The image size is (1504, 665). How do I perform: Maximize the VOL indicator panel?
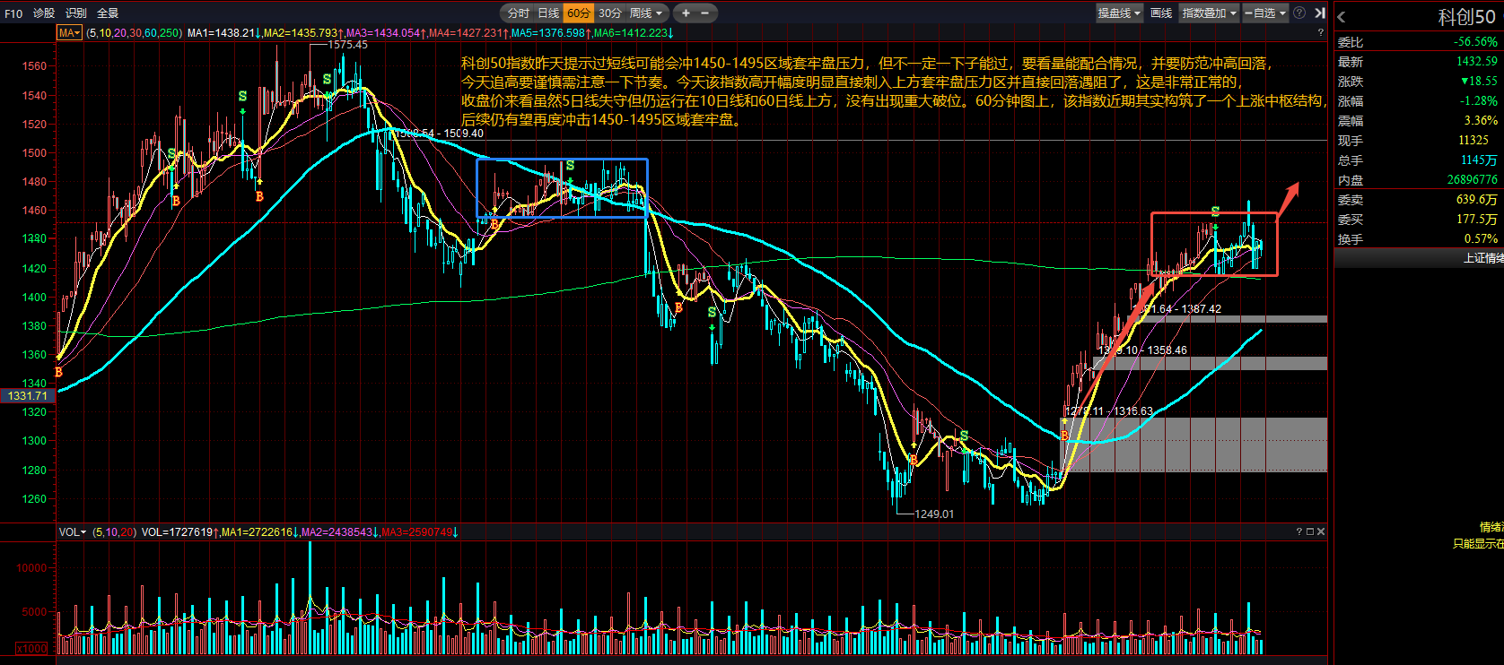1309,531
